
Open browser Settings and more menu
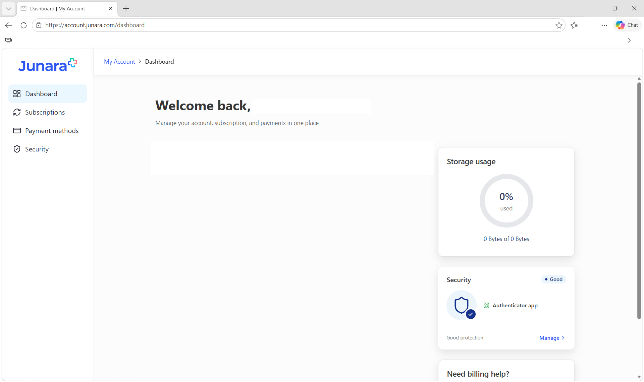point(604,25)
